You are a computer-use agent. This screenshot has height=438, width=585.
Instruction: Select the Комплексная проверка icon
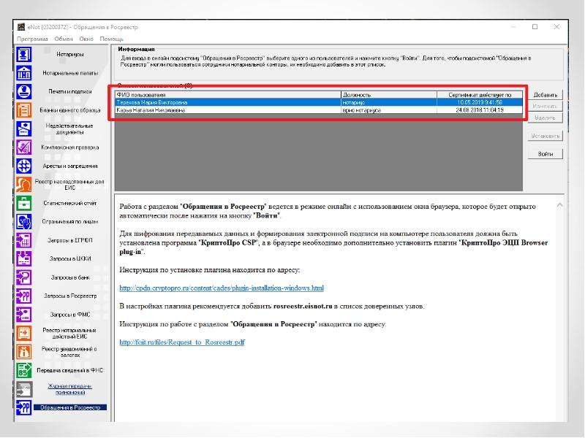tap(24, 147)
